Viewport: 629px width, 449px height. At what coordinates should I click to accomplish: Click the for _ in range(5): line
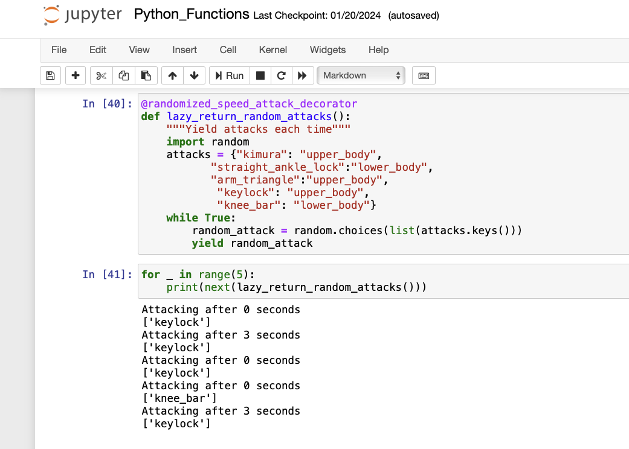pos(198,275)
